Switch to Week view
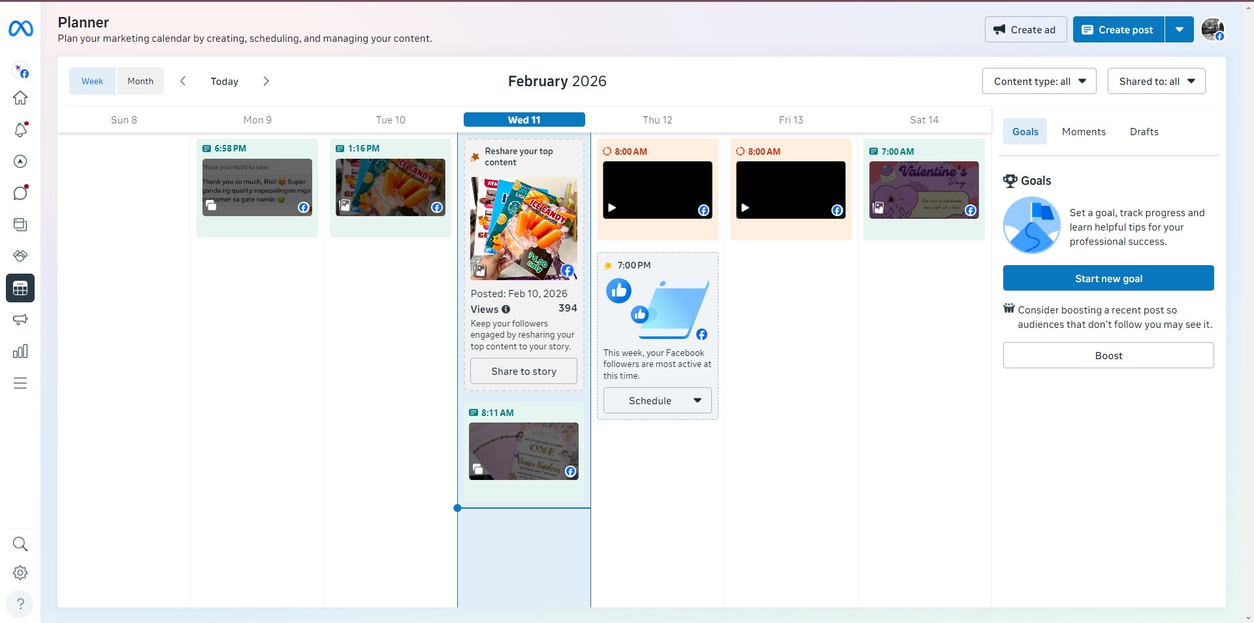Viewport: 1254px width, 623px height. point(92,81)
